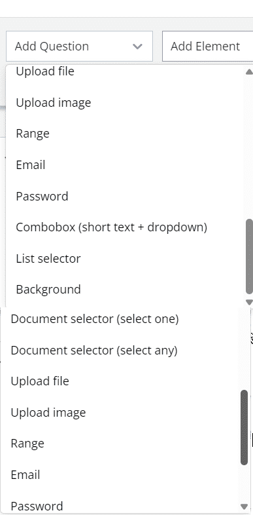The height and width of the screenshot is (515, 253).
Task: Choose Upload file beneath Document selector (select any)
Action: click(40, 381)
